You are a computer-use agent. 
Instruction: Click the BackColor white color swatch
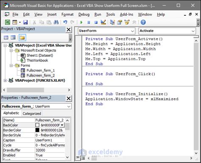click(x=37, y=125)
